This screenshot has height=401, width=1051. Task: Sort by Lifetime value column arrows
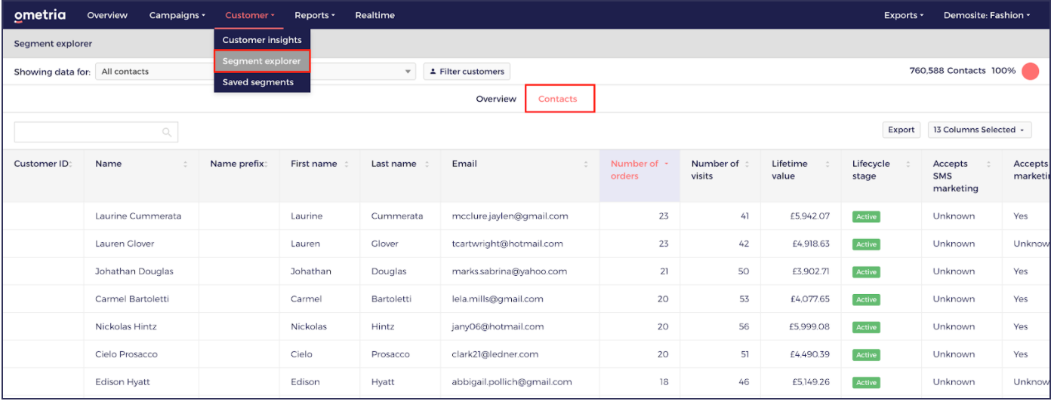(828, 164)
